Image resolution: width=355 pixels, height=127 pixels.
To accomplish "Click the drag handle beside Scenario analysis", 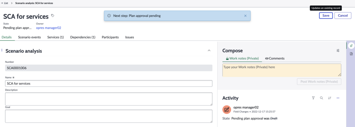I will coord(2,50).
